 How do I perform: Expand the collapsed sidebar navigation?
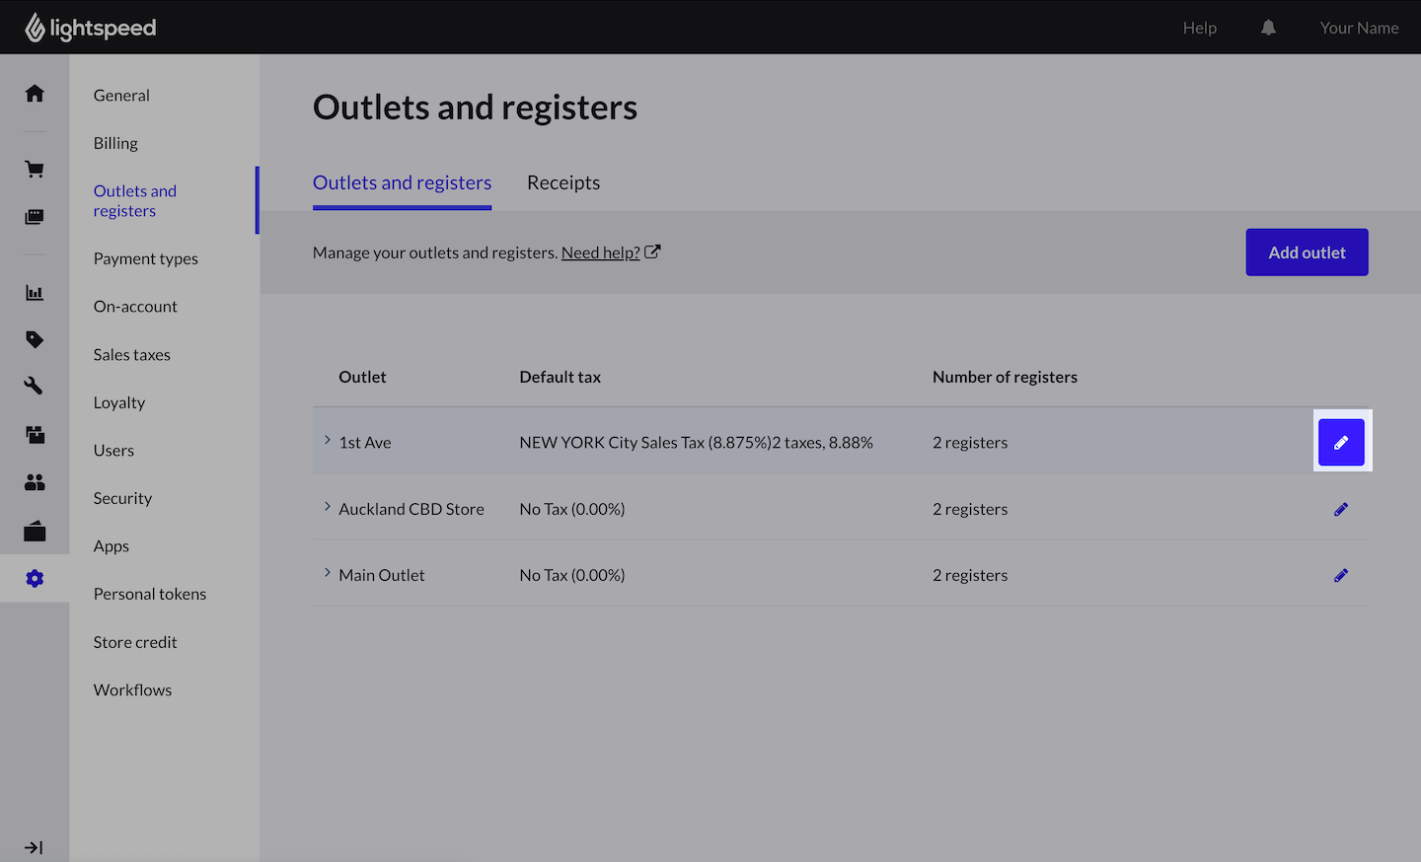34,847
